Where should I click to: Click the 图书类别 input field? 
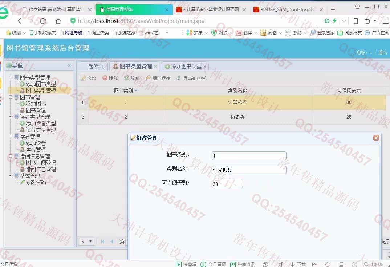click(249, 156)
